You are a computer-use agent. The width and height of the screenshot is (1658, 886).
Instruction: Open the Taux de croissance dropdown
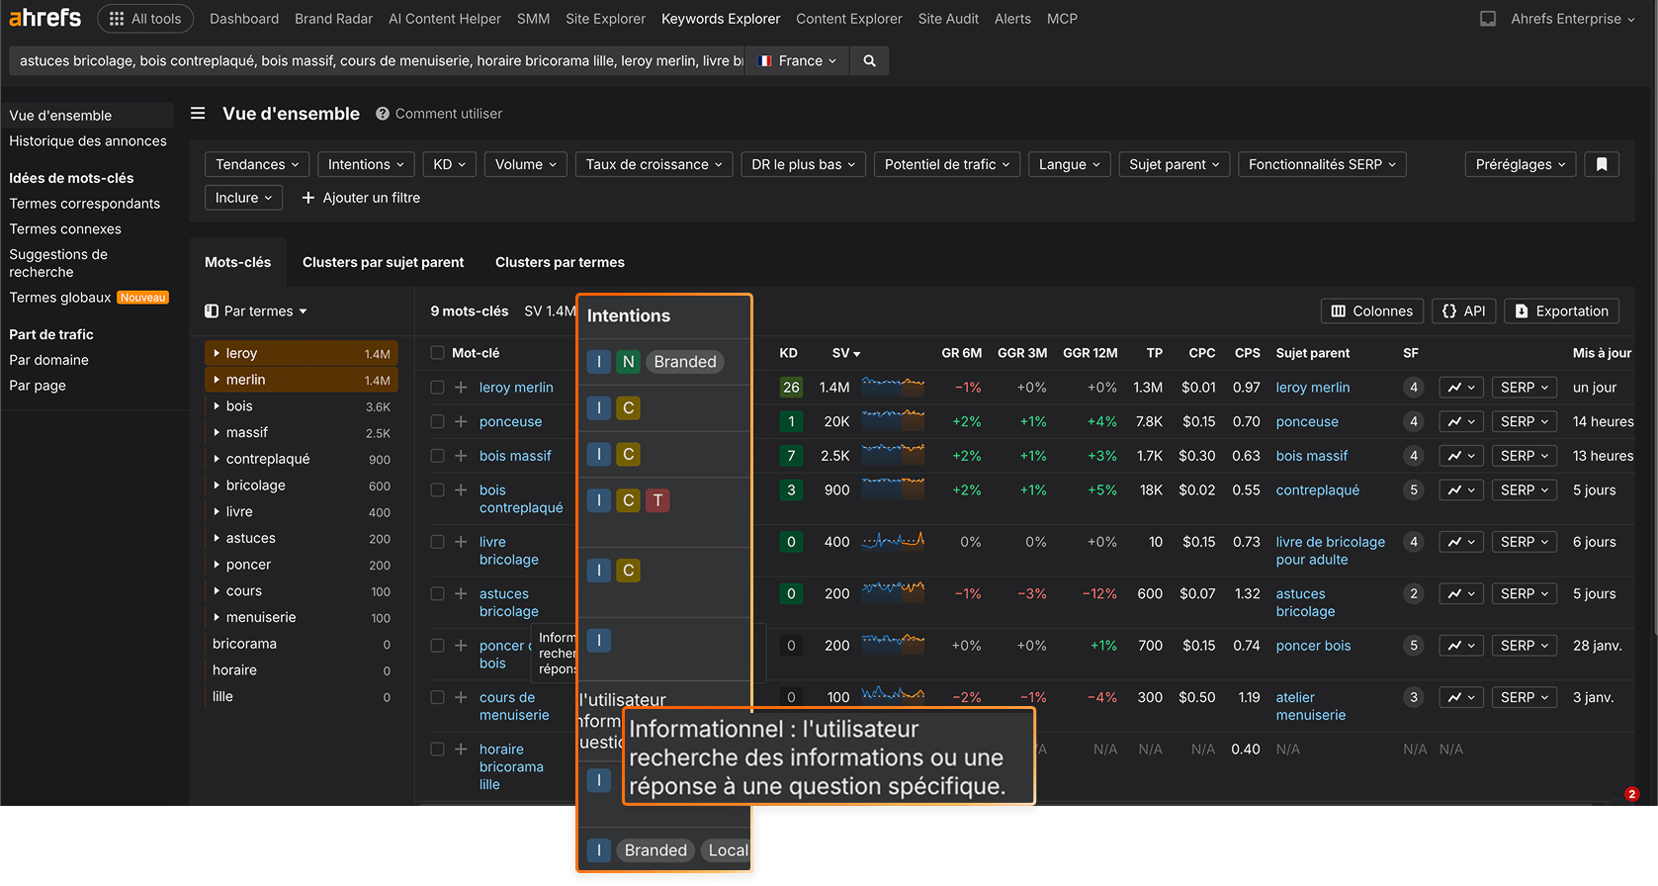(654, 164)
